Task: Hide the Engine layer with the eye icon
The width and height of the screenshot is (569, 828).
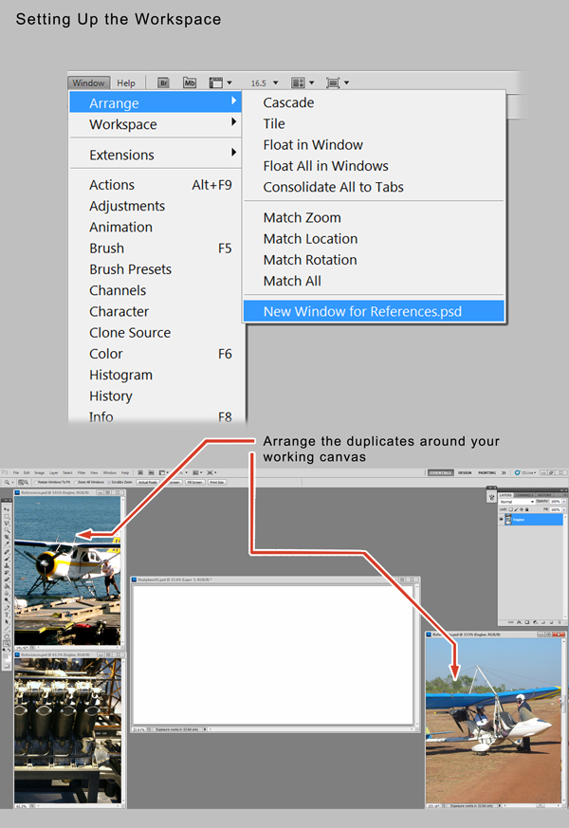Action: tap(502, 519)
